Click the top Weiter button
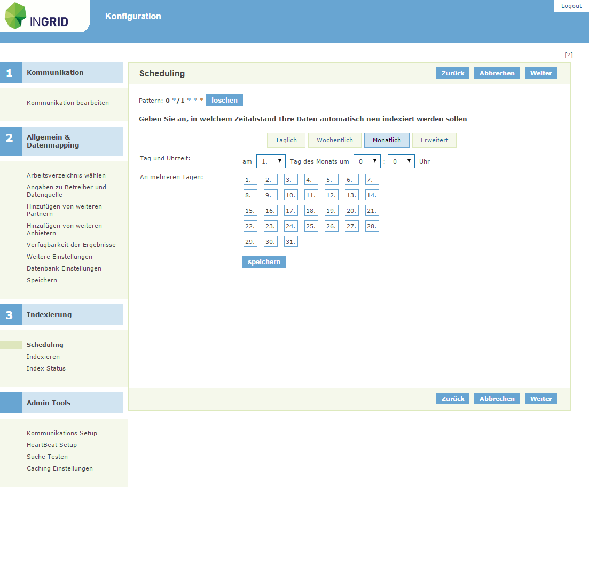This screenshot has height=563, width=589. pos(540,73)
